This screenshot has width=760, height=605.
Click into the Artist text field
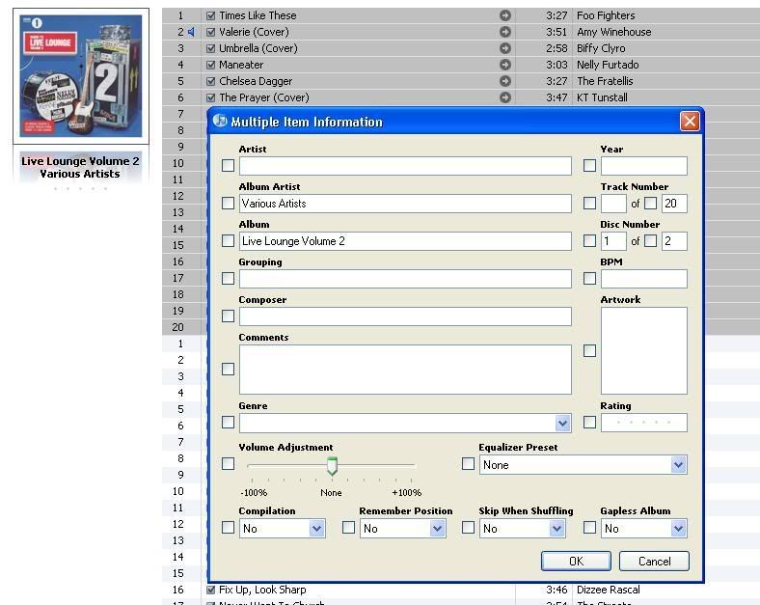(x=405, y=166)
